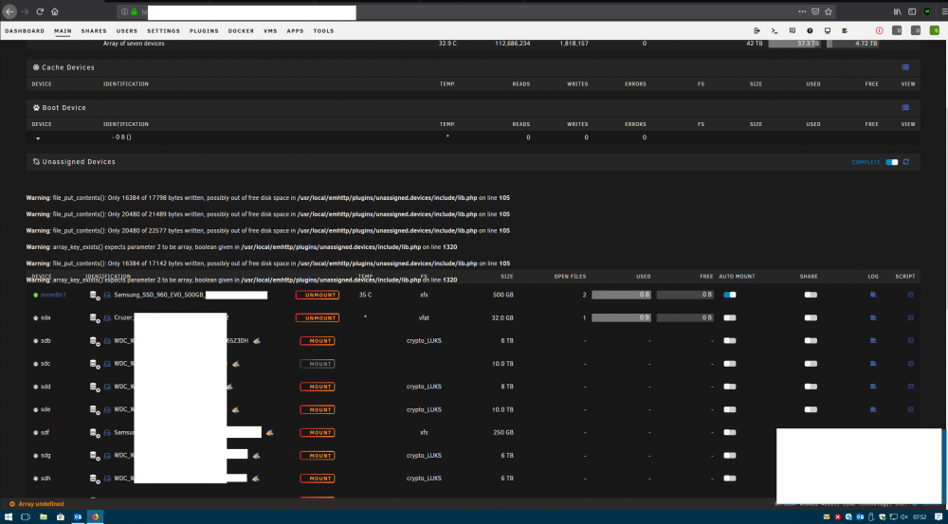The height and width of the screenshot is (524, 948).
Task: Enable share for sdd device
Action: [811, 387]
